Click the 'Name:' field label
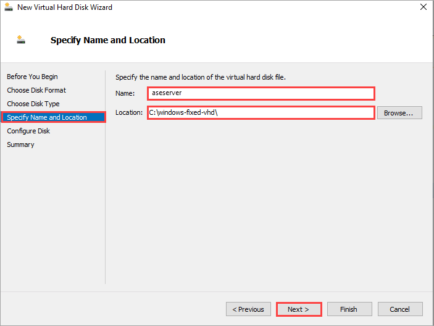The image size is (434, 326). [125, 93]
